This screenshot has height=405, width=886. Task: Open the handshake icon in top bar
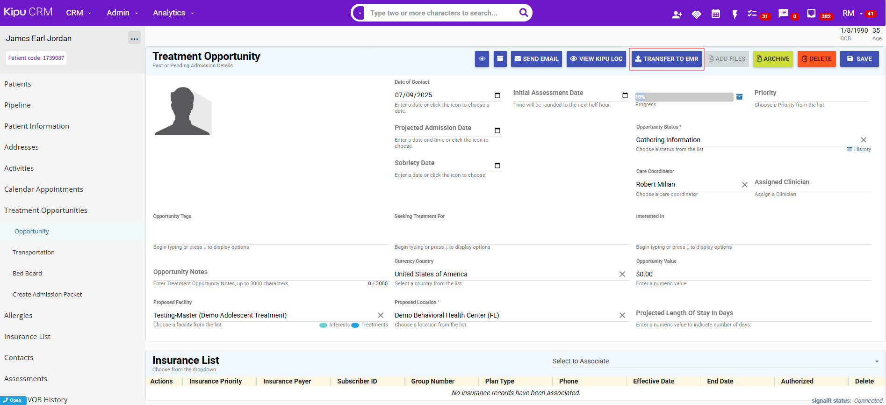pyautogui.click(x=696, y=14)
